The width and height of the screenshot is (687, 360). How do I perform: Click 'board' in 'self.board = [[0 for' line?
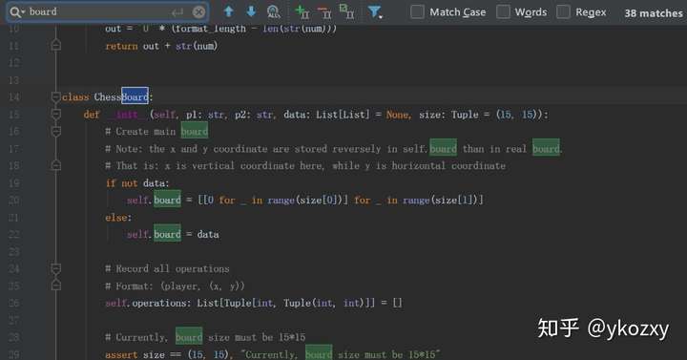[x=167, y=200]
